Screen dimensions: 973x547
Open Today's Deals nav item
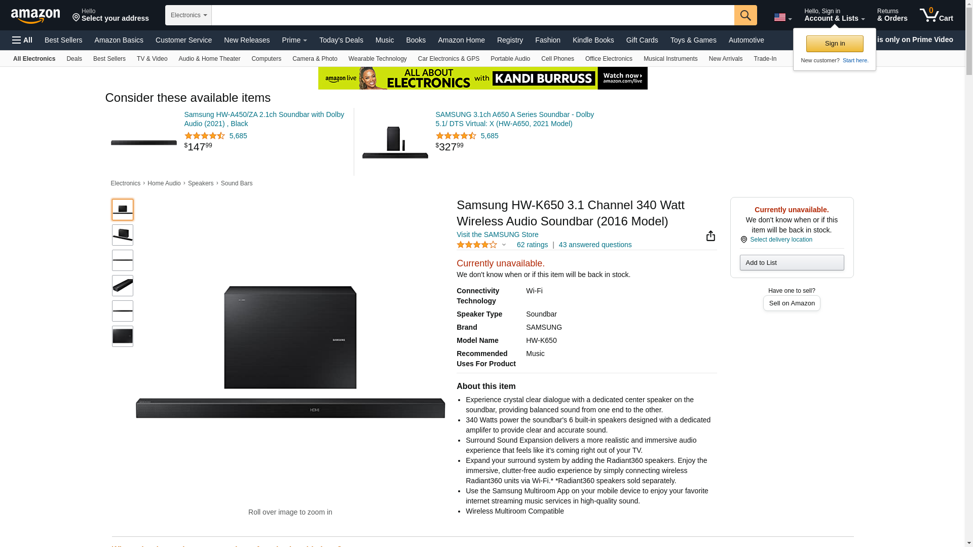coord(341,40)
